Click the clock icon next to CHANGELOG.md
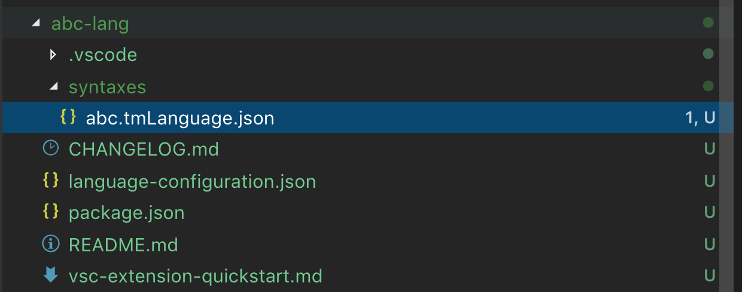Image resolution: width=742 pixels, height=292 pixels. pyautogui.click(x=51, y=148)
